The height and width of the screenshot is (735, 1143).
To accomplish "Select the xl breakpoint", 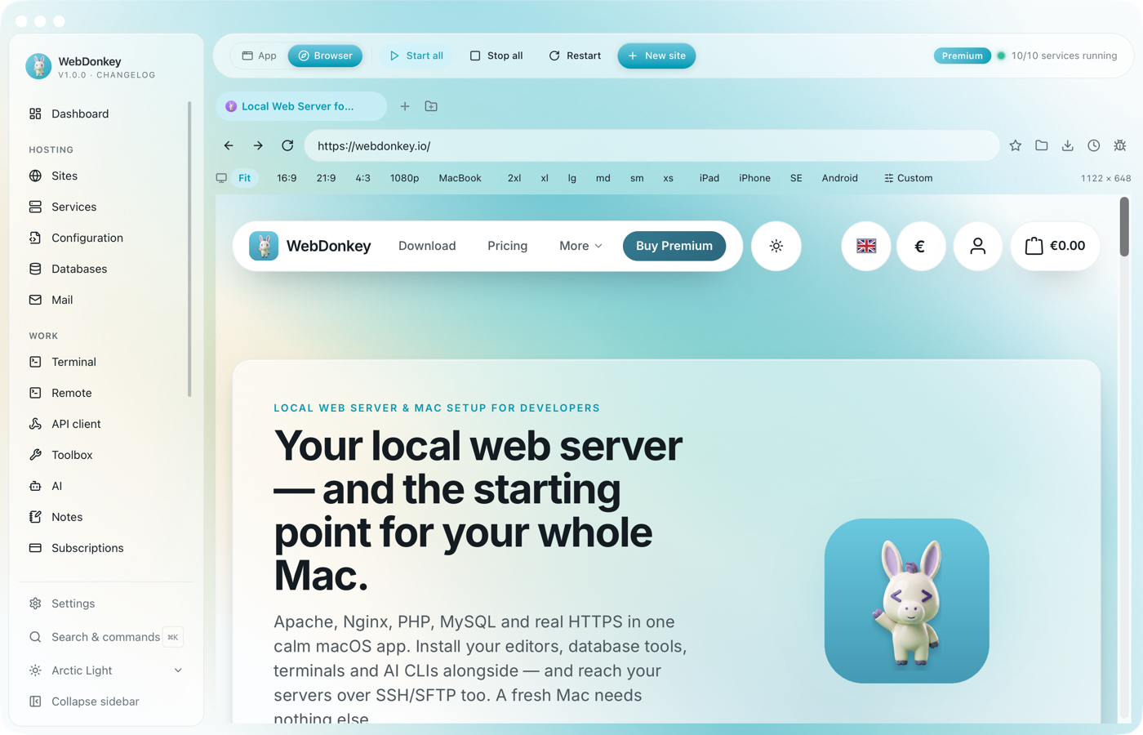I will pyautogui.click(x=545, y=178).
